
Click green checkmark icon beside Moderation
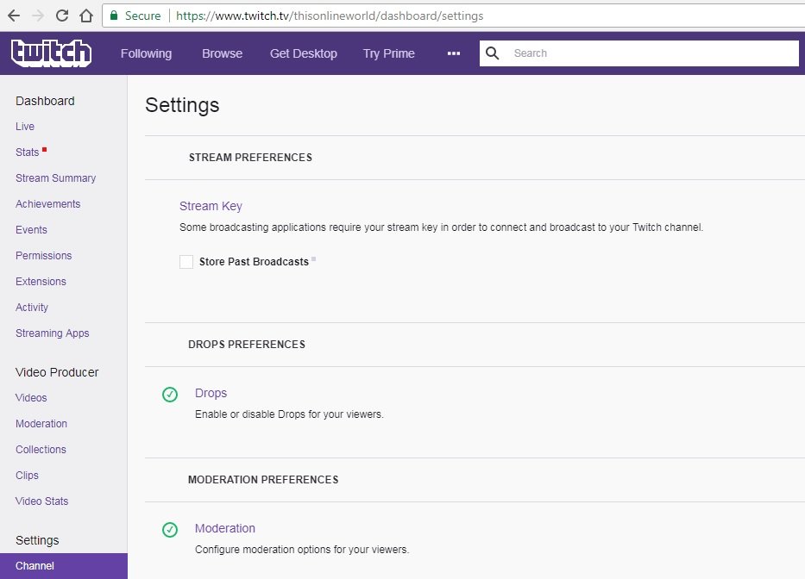point(170,530)
